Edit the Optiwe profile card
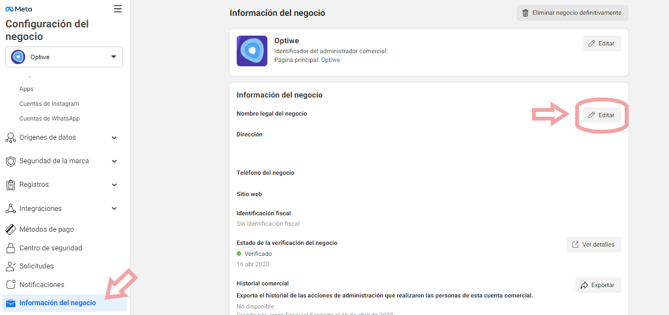Screen dimensions: 669x315 [x=602, y=44]
